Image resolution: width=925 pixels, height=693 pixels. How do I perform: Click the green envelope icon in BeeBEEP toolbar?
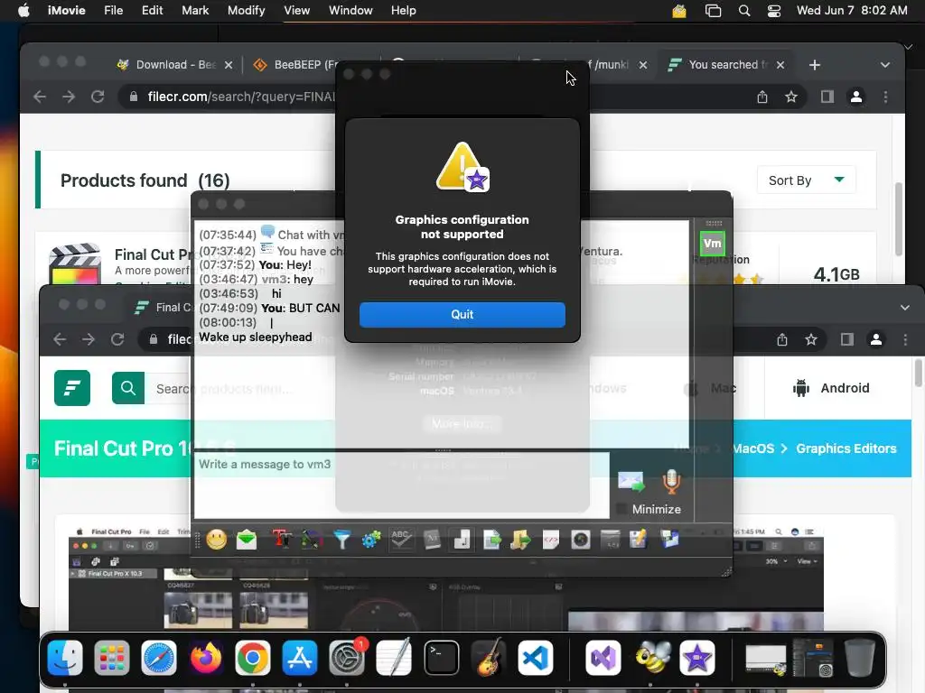[x=247, y=540]
